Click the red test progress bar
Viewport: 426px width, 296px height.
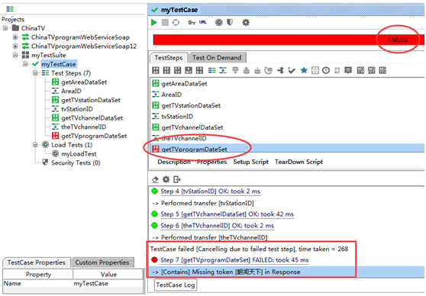(289, 40)
